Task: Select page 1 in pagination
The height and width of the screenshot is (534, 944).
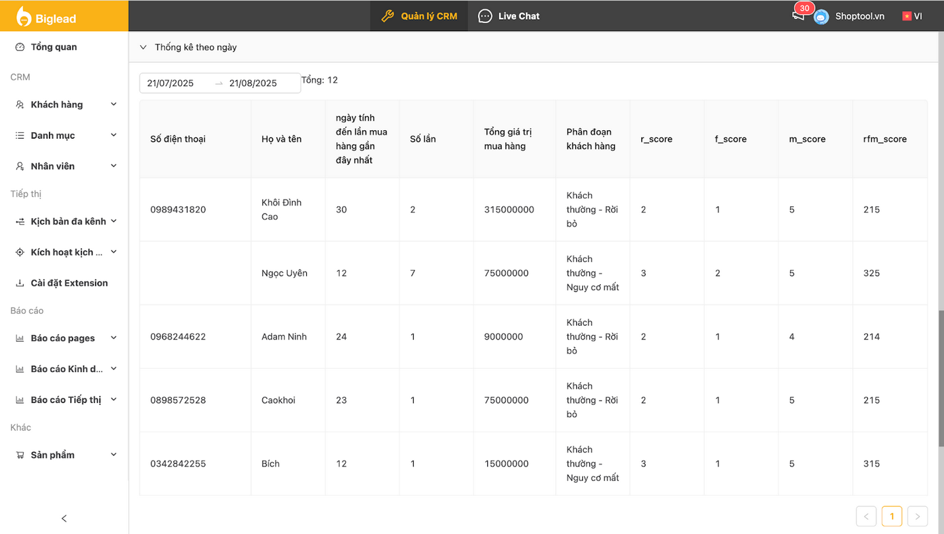Action: coord(892,516)
